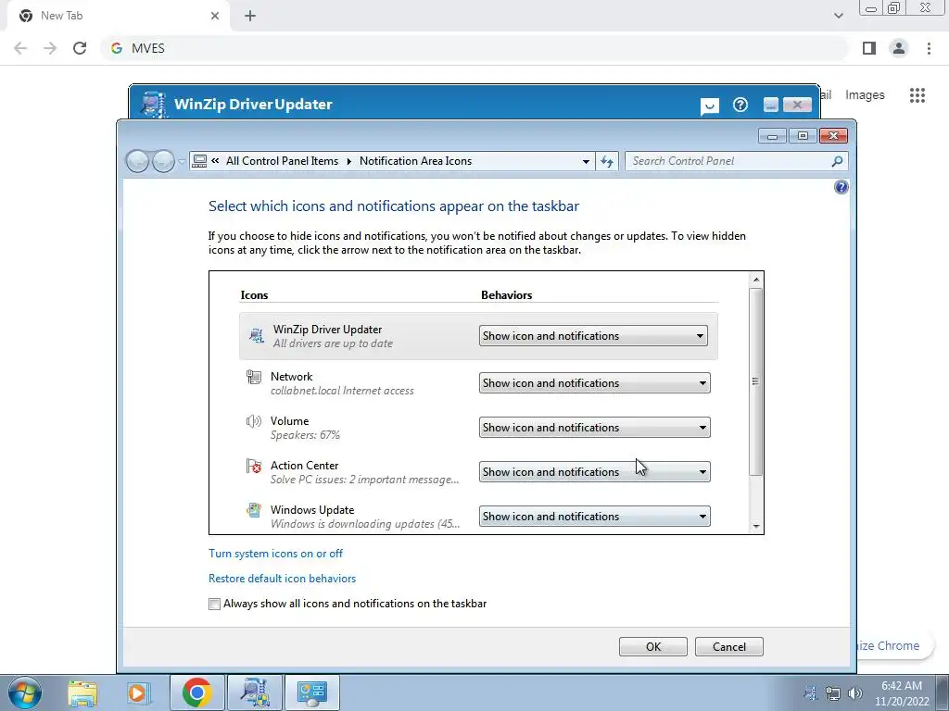Click the list scrollbar up arrow

coord(756,280)
